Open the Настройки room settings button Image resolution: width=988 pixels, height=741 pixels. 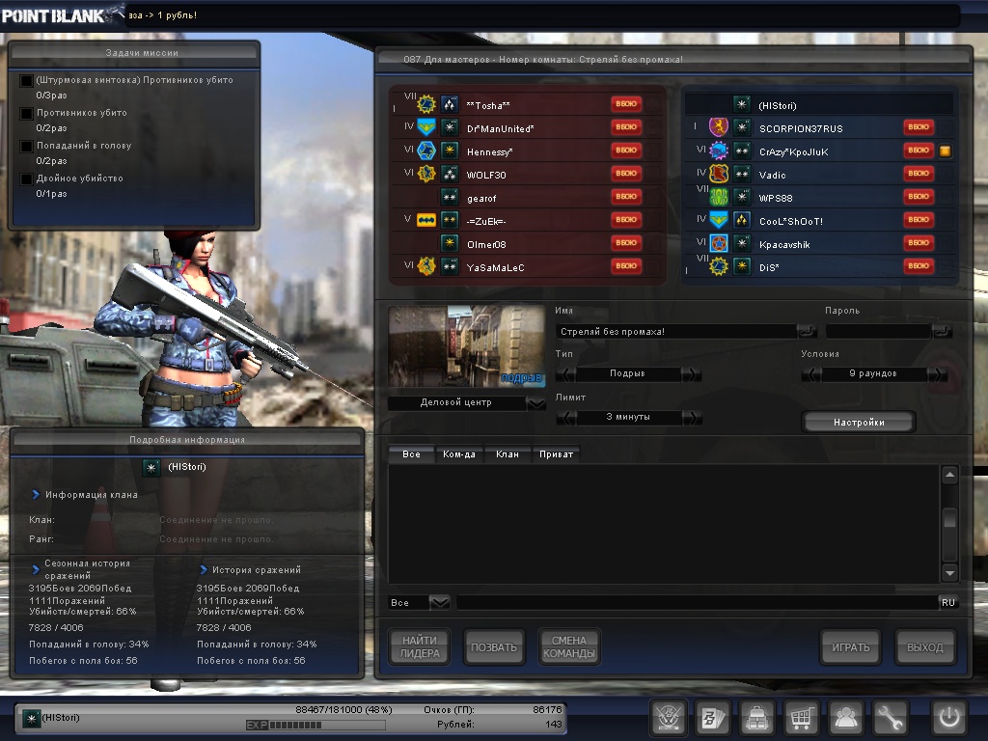[x=859, y=423]
